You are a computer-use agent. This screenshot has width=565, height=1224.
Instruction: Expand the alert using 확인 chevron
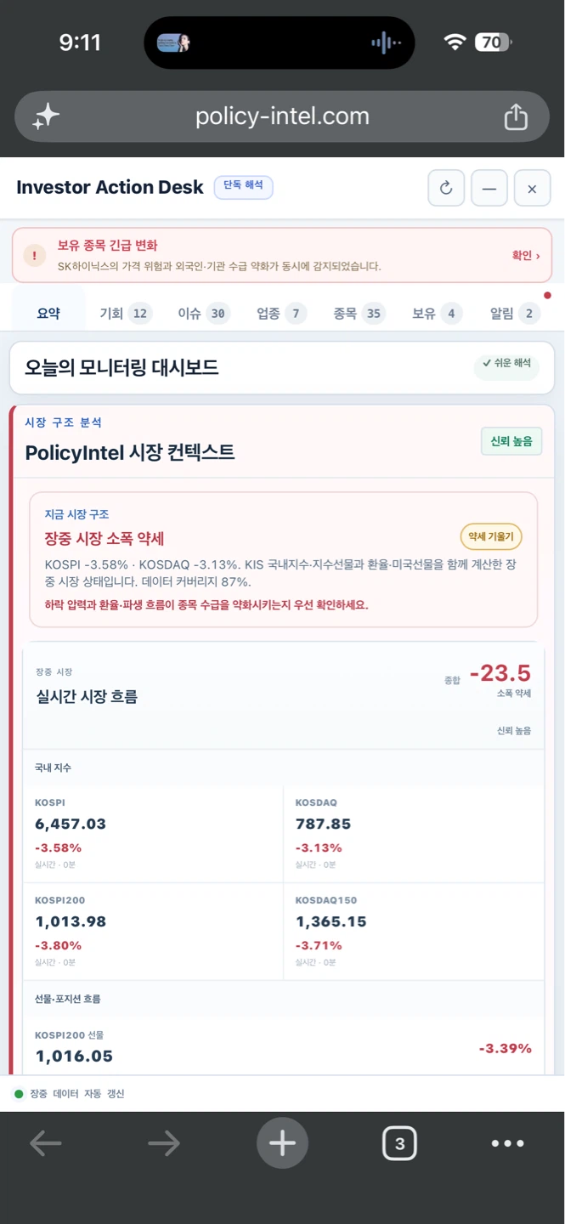[525, 255]
